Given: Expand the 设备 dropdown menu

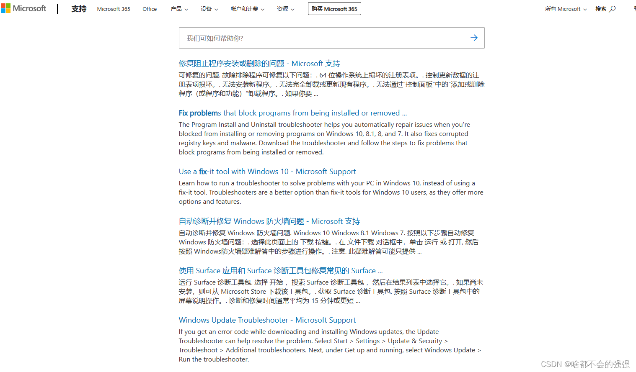Looking at the screenshot, I should [x=209, y=9].
